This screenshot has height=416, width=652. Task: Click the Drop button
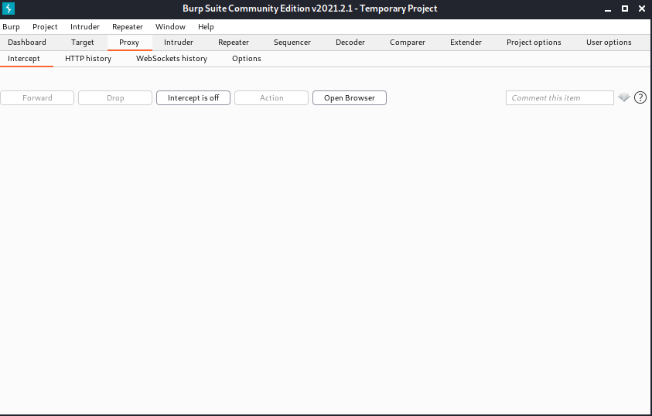tap(115, 98)
